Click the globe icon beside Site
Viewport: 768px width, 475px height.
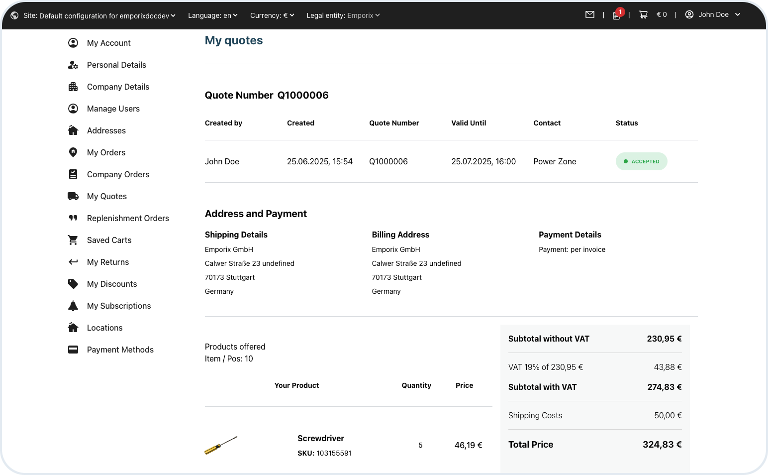pos(14,15)
